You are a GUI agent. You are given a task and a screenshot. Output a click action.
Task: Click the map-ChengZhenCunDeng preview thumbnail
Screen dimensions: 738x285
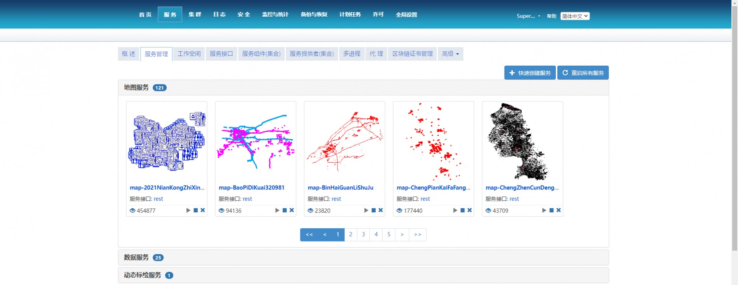click(x=522, y=142)
